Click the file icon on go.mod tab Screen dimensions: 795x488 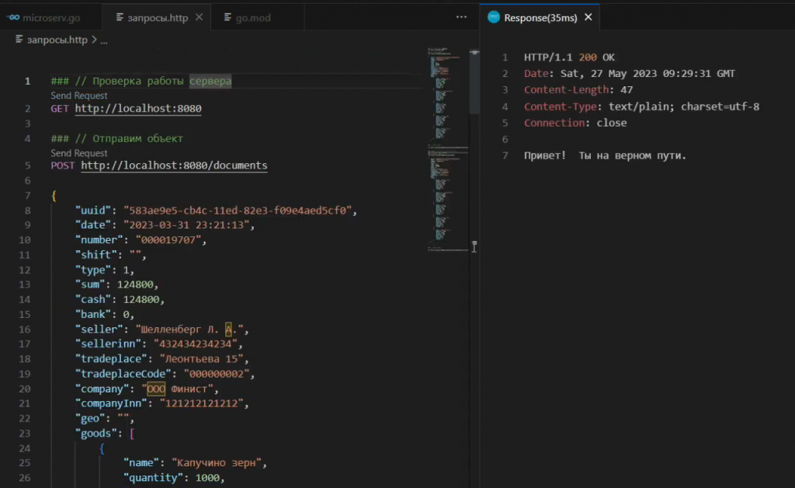click(x=227, y=18)
